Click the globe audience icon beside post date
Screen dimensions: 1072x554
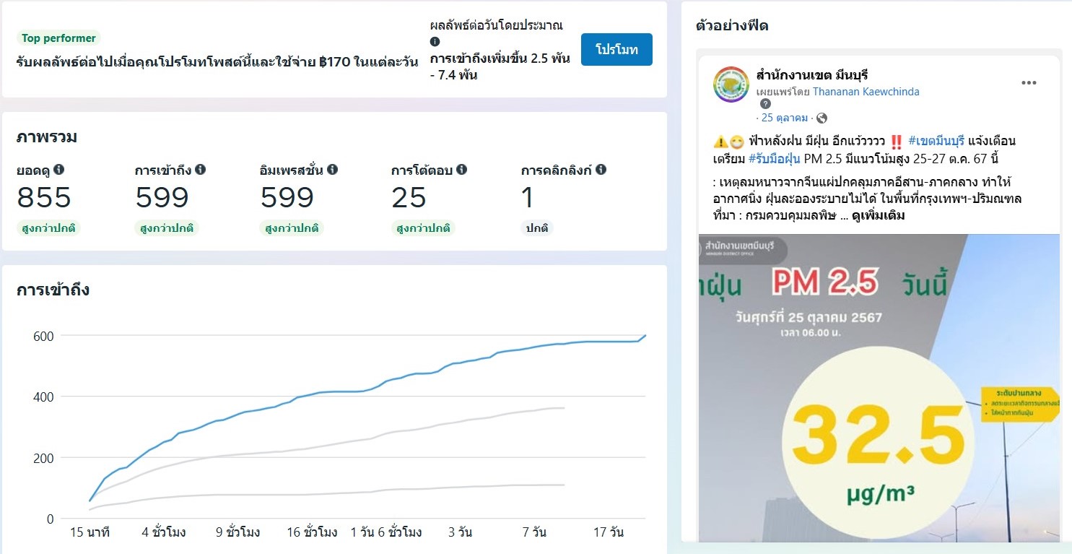coord(822,118)
